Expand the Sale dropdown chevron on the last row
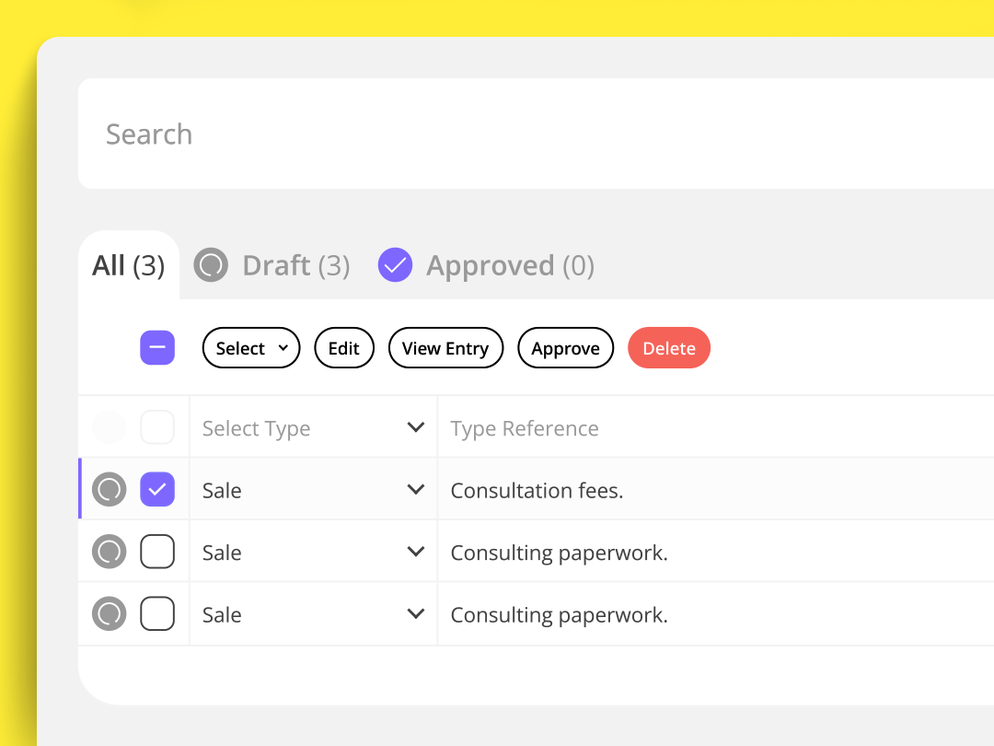This screenshot has height=746, width=994. (416, 613)
